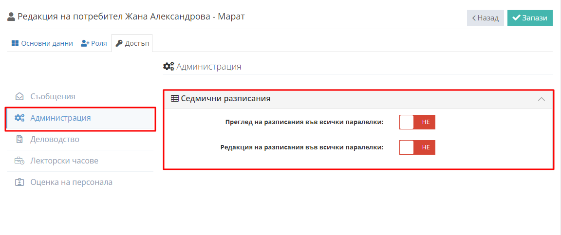The image size is (561, 235).
Task: Click the envelope icon next to Съобщения
Action: coord(19,96)
